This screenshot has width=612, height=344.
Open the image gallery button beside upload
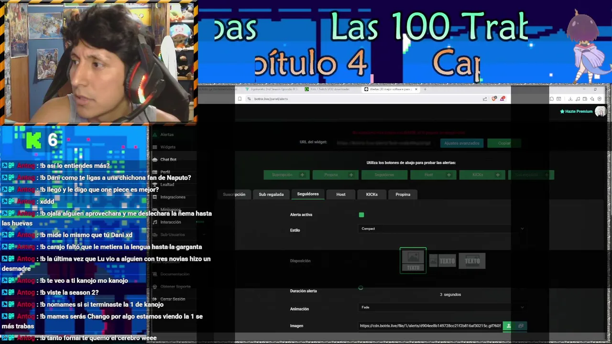click(521, 326)
